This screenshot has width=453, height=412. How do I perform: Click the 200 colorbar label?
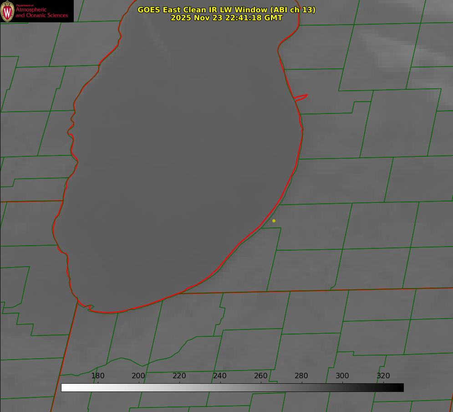click(138, 376)
